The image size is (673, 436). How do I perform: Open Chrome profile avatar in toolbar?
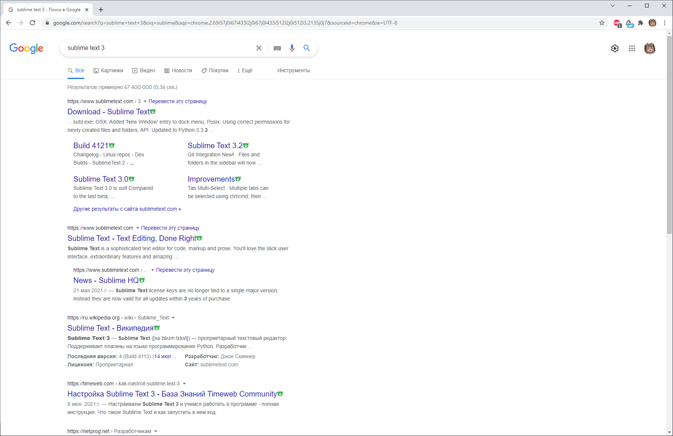[653, 23]
